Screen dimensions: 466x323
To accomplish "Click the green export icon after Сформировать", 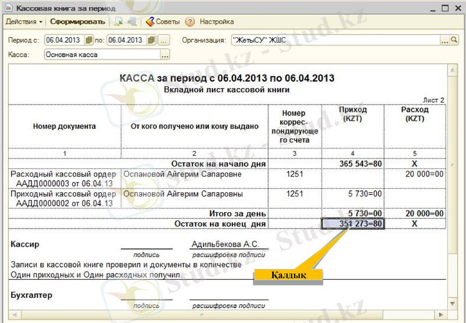I will click(x=119, y=22).
